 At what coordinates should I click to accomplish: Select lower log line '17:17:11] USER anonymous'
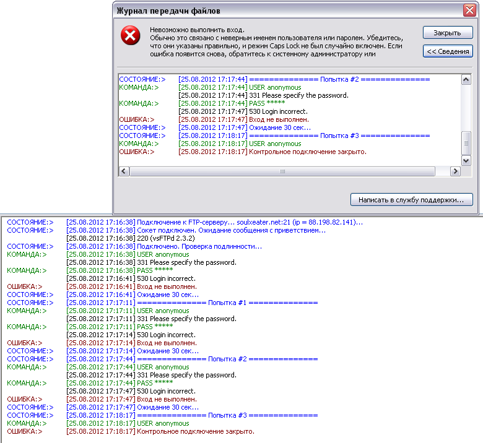98,311
